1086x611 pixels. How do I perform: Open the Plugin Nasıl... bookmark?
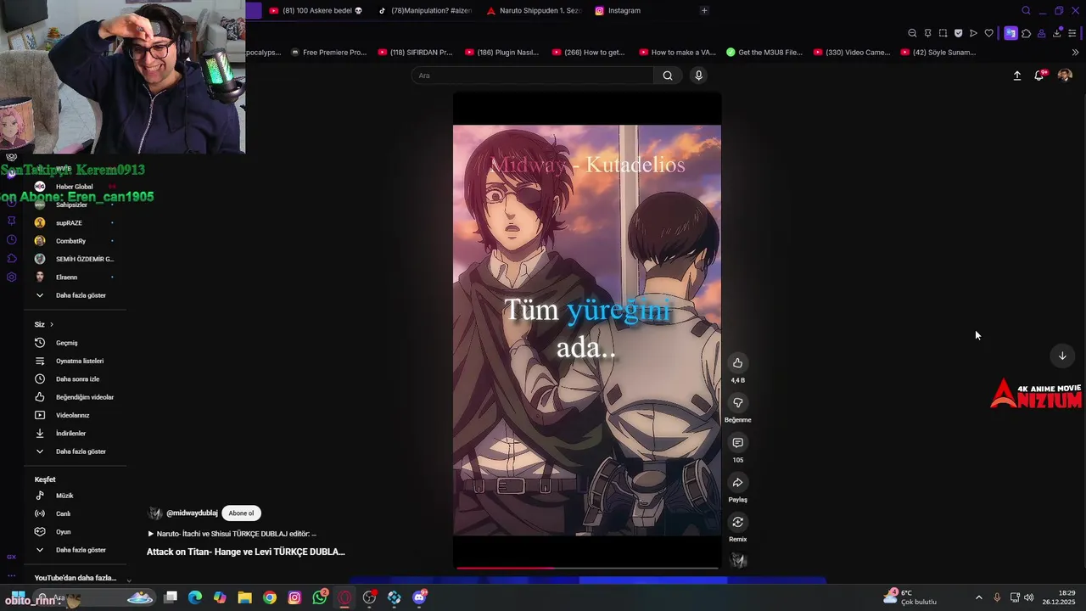(x=501, y=52)
